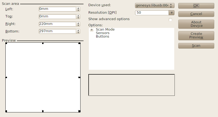218x117 pixels.
Task: Click the Bottom field showing 297mm
Action: pyautogui.click(x=57, y=31)
